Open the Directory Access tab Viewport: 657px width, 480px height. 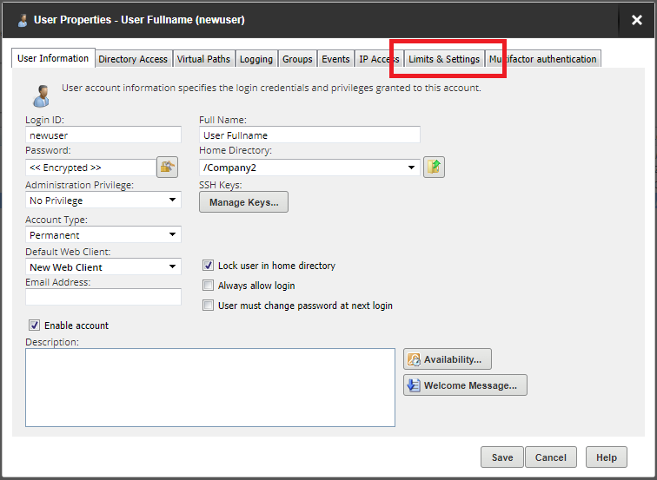133,59
